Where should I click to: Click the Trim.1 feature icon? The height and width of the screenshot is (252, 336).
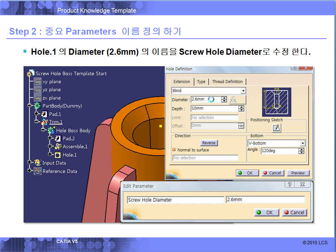click(45, 122)
